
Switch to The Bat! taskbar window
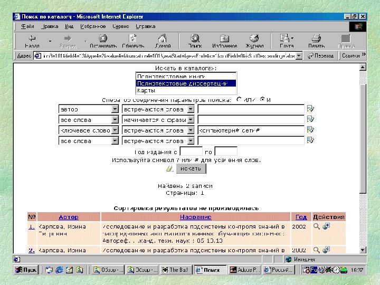pos(176,270)
